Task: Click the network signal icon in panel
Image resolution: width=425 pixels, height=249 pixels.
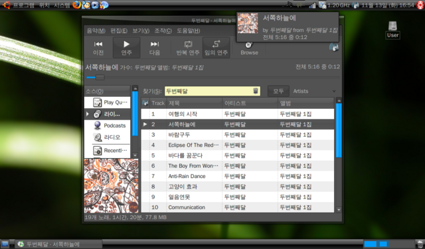Action: 313,5
